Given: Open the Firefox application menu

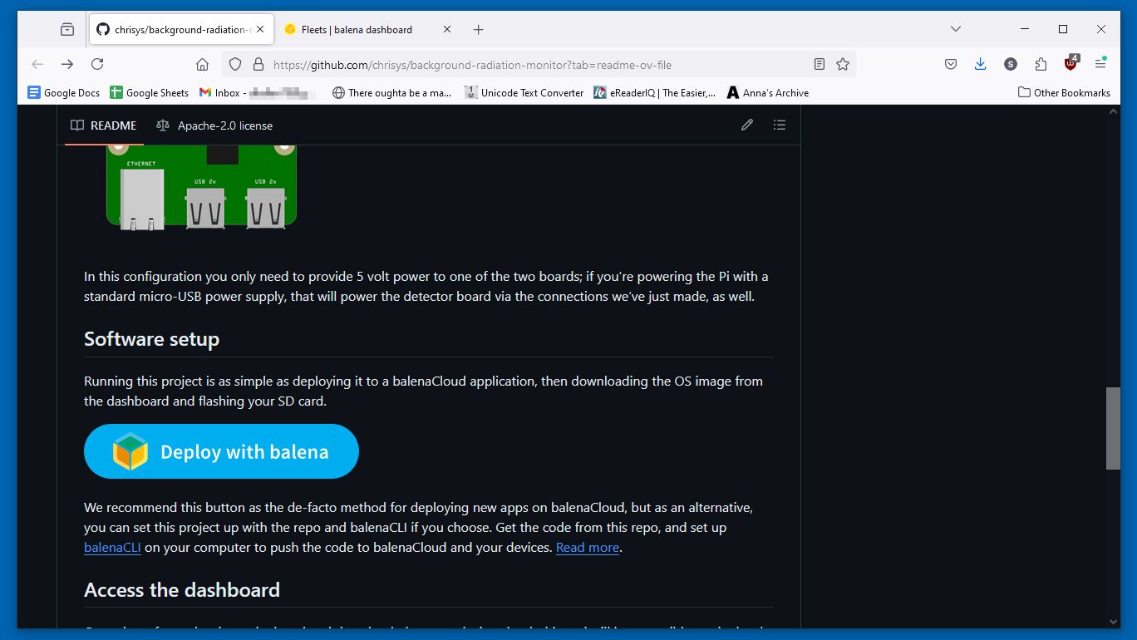Looking at the screenshot, I should 1100,64.
